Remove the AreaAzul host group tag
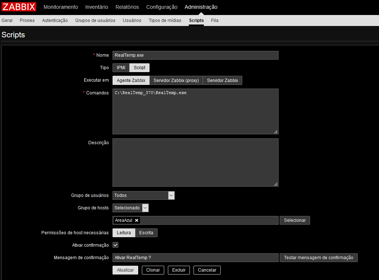The image size is (379, 280). point(137,220)
